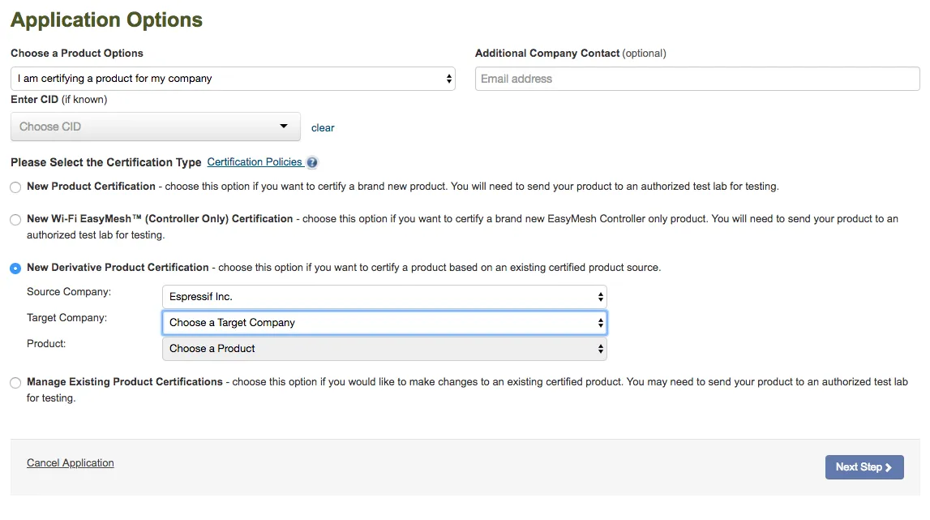Click the arrow chevron on Next Step
The height and width of the screenshot is (520, 930).
click(889, 467)
